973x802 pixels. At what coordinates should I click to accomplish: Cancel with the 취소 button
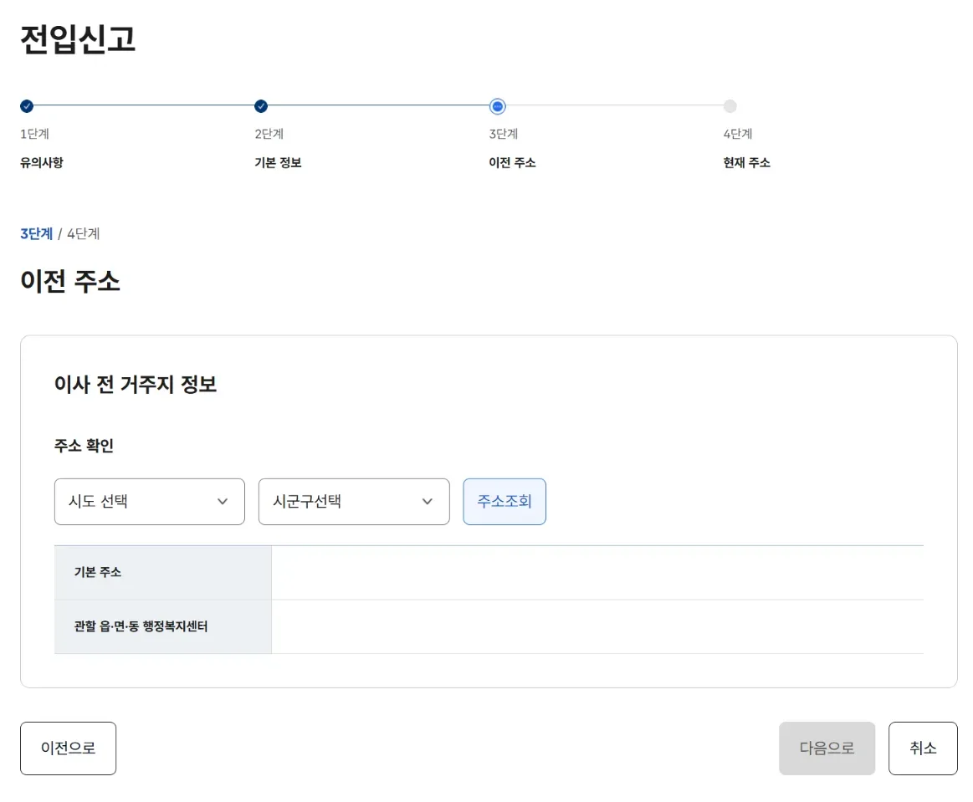(923, 748)
